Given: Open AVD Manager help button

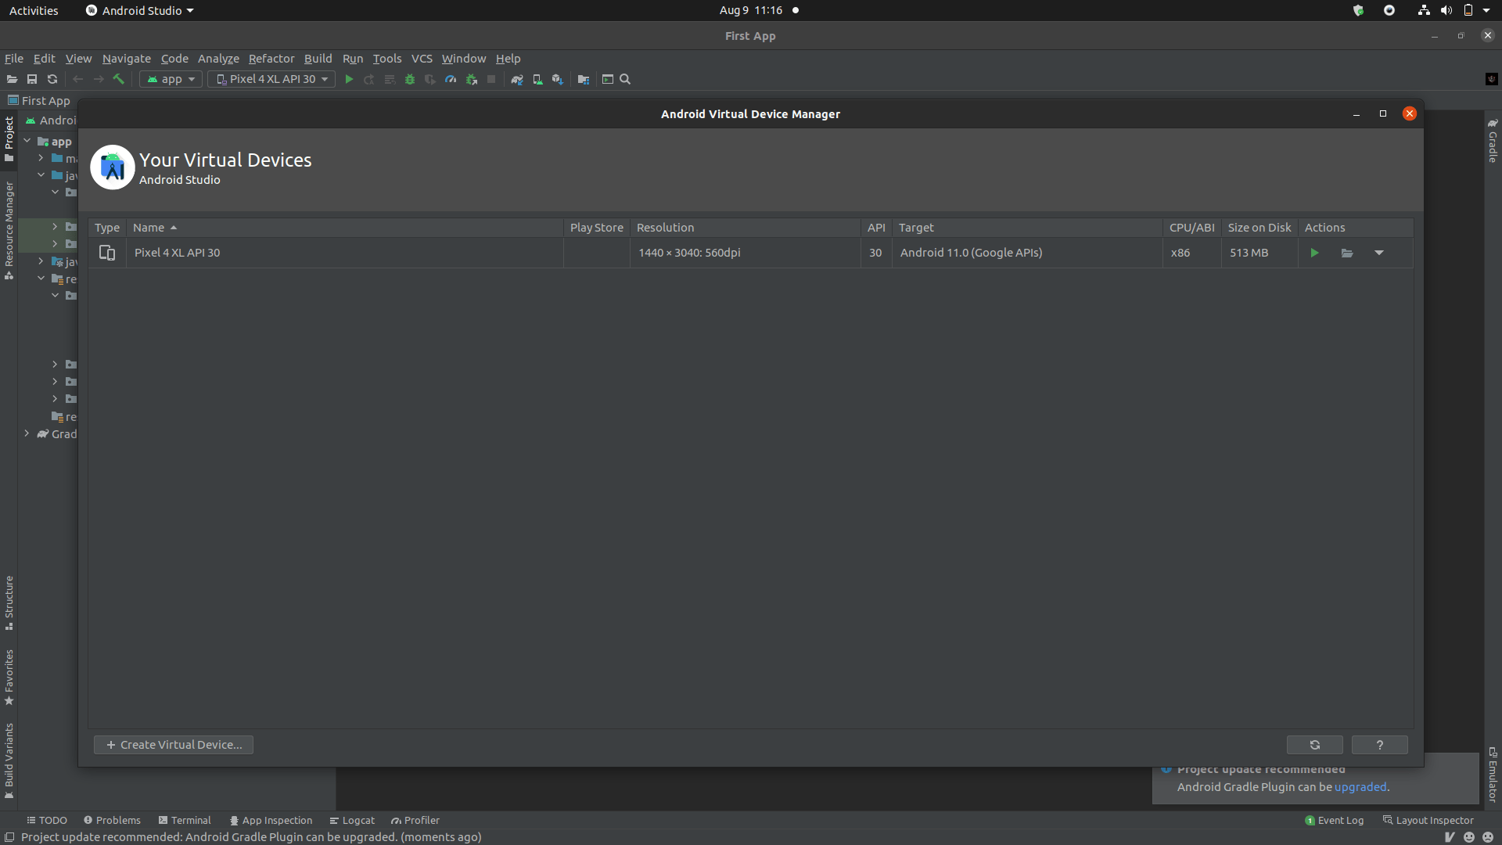Looking at the screenshot, I should coord(1379,745).
